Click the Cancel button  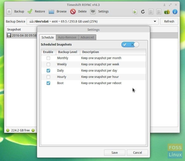(137, 152)
